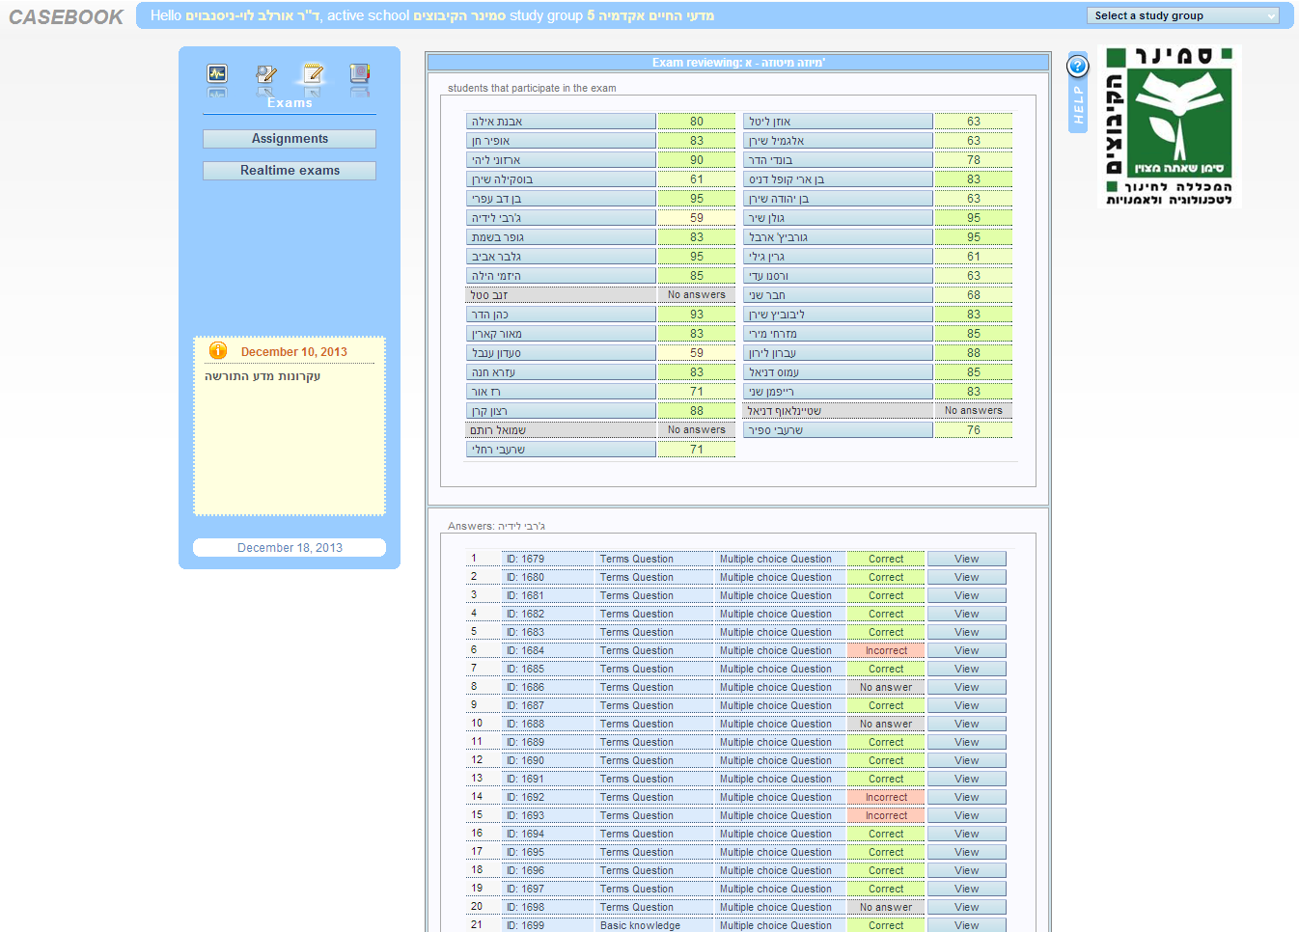Click the 'ID: 1690' cell
This screenshot has width=1299, height=932.
tap(547, 760)
